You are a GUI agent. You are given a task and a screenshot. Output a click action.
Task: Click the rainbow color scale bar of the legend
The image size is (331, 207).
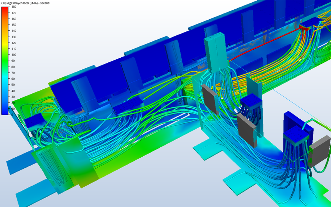coord(5,61)
